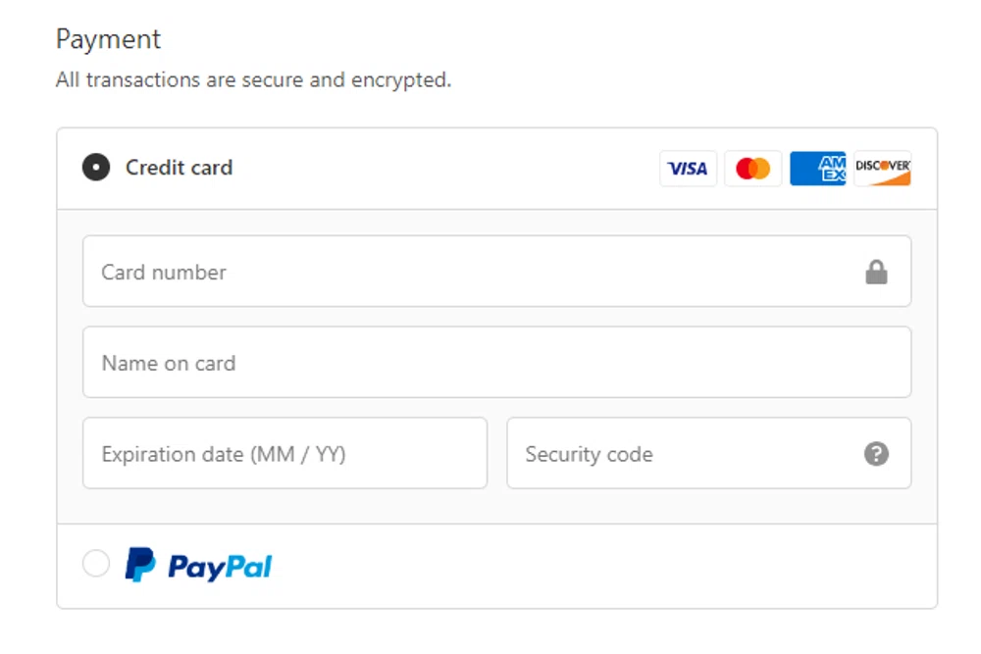Click the blue PayPal P symbol
The image size is (981, 654).
tap(140, 565)
